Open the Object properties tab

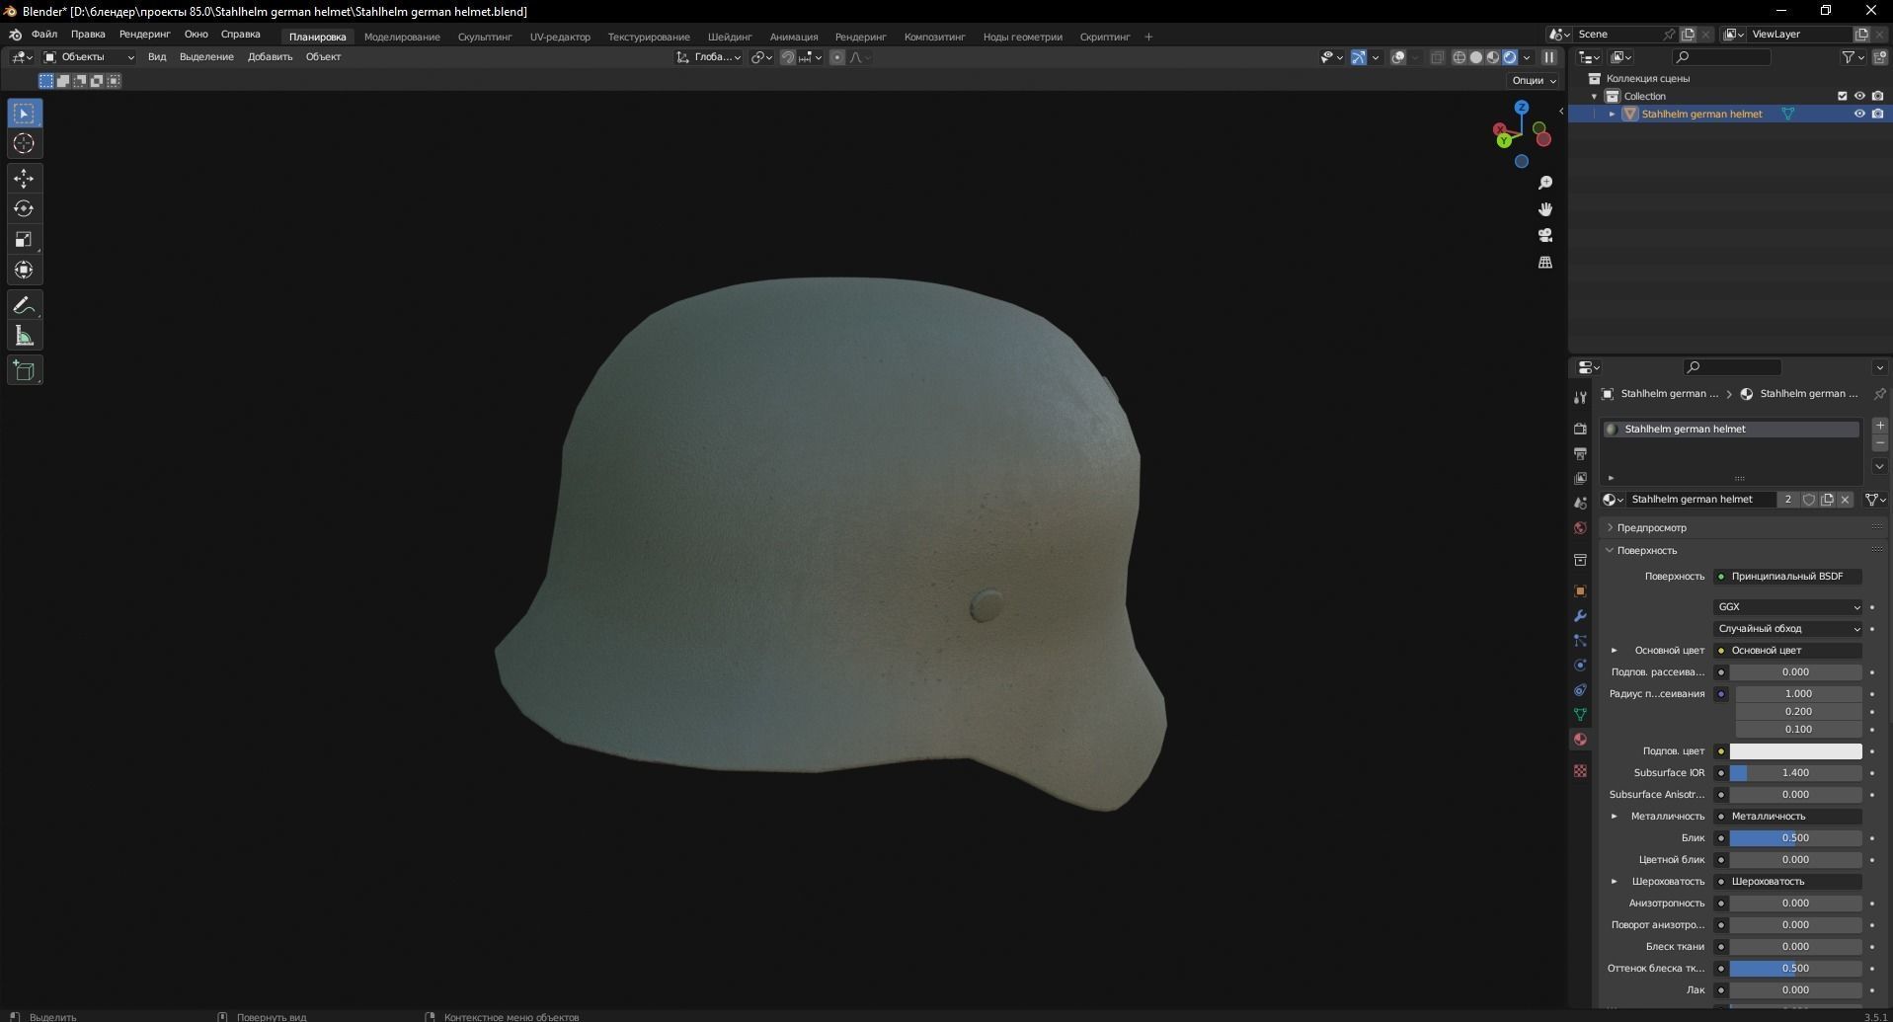coord(1580,590)
